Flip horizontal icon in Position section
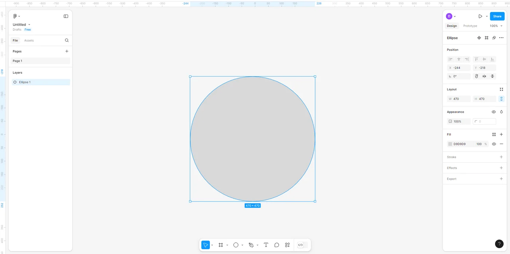This screenshot has height=254, width=510. click(484, 76)
